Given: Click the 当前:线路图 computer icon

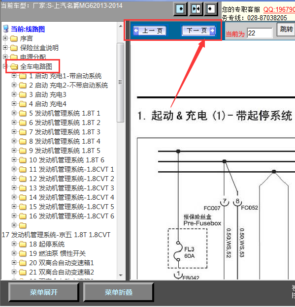Looking at the screenshot, I should 6,29.
